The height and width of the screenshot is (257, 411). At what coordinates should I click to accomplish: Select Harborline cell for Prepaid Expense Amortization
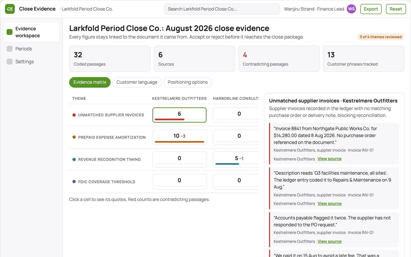click(236, 137)
